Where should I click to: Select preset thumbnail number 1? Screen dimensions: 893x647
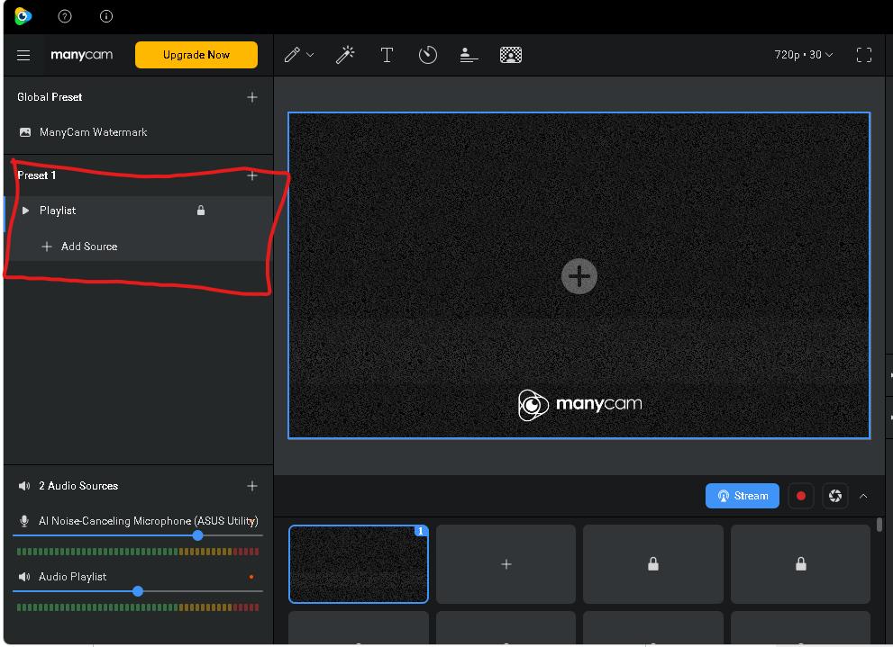click(359, 563)
